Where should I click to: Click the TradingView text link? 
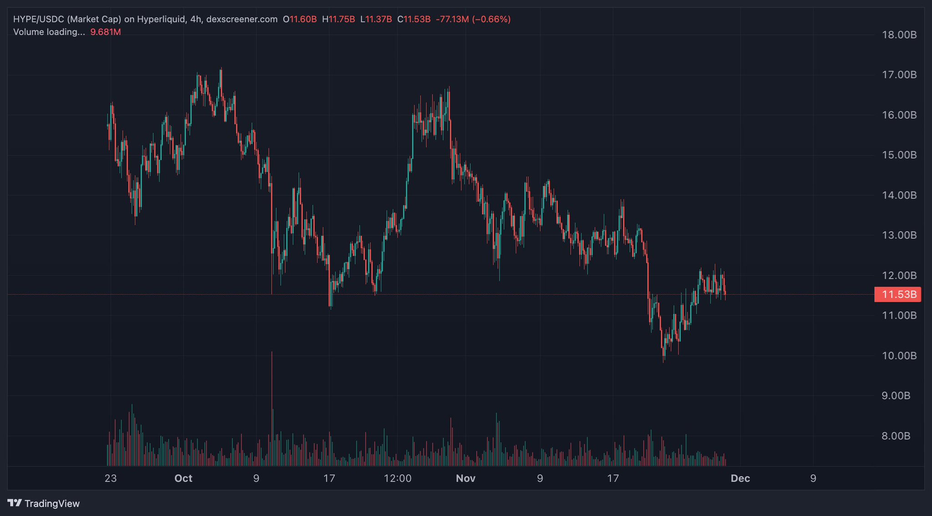coord(52,503)
